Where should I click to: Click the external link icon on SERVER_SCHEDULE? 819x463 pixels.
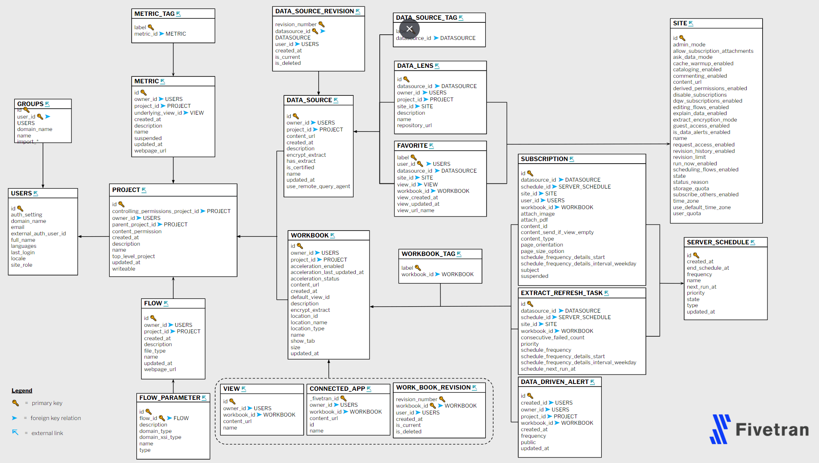click(753, 242)
